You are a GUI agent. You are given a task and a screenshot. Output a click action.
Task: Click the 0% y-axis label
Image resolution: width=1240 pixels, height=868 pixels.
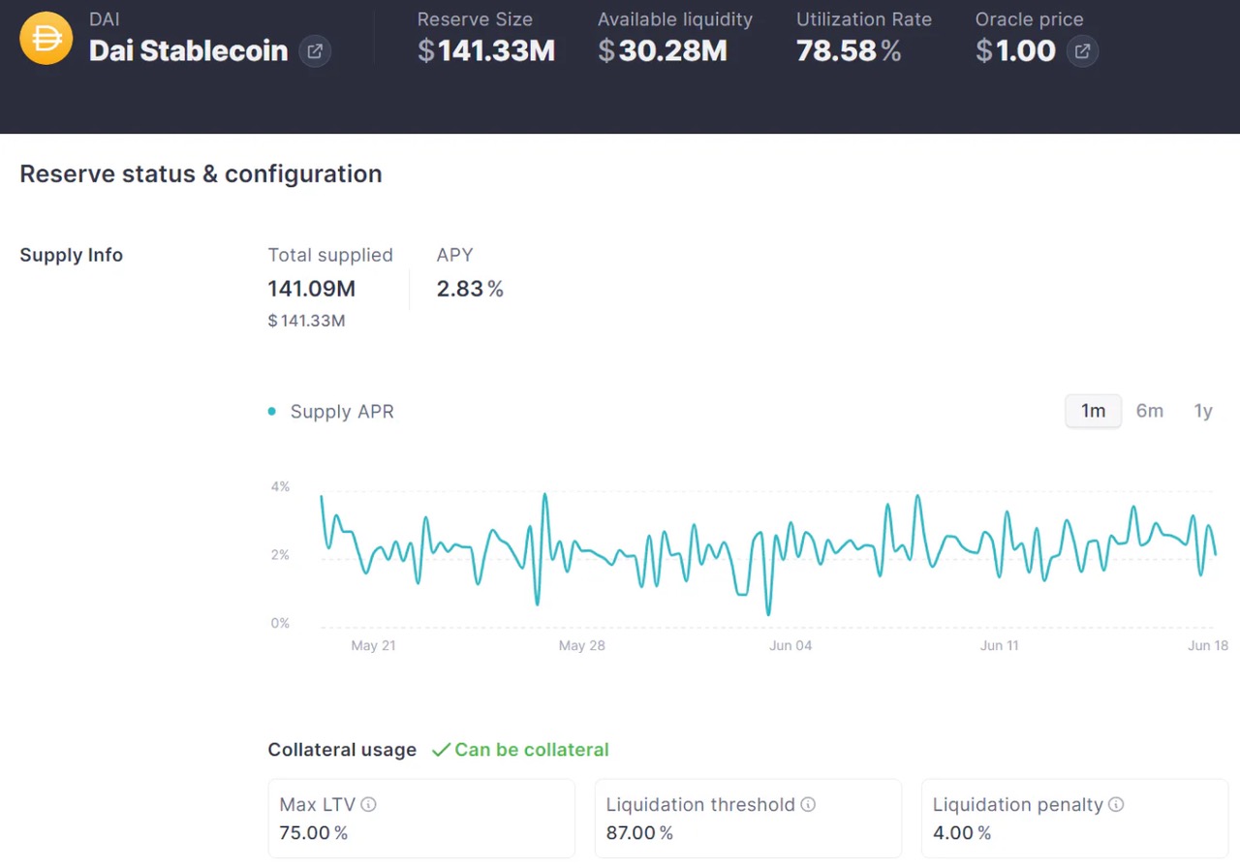(x=280, y=623)
